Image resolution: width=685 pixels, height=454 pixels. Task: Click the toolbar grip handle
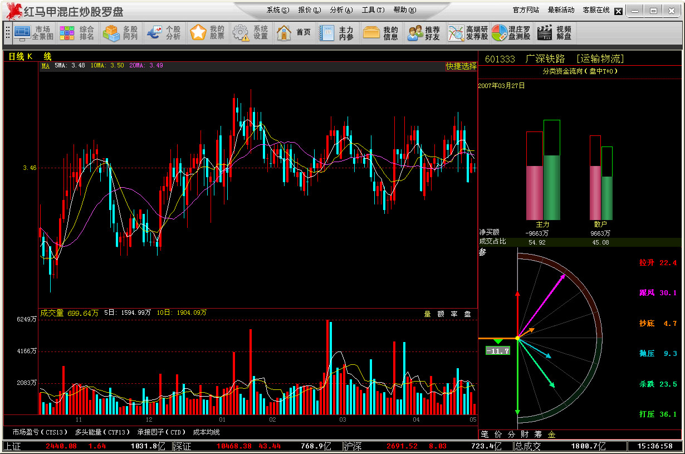tap(8, 33)
